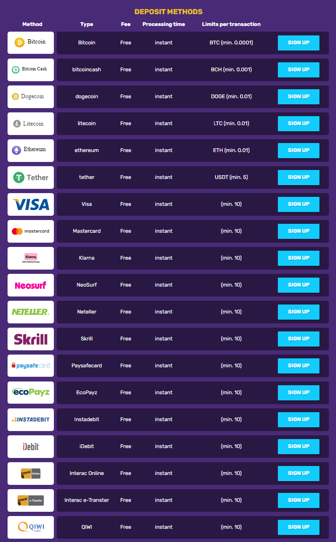The height and width of the screenshot is (542, 336).
Task: Click the Tether logo card
Action: pos(31,178)
